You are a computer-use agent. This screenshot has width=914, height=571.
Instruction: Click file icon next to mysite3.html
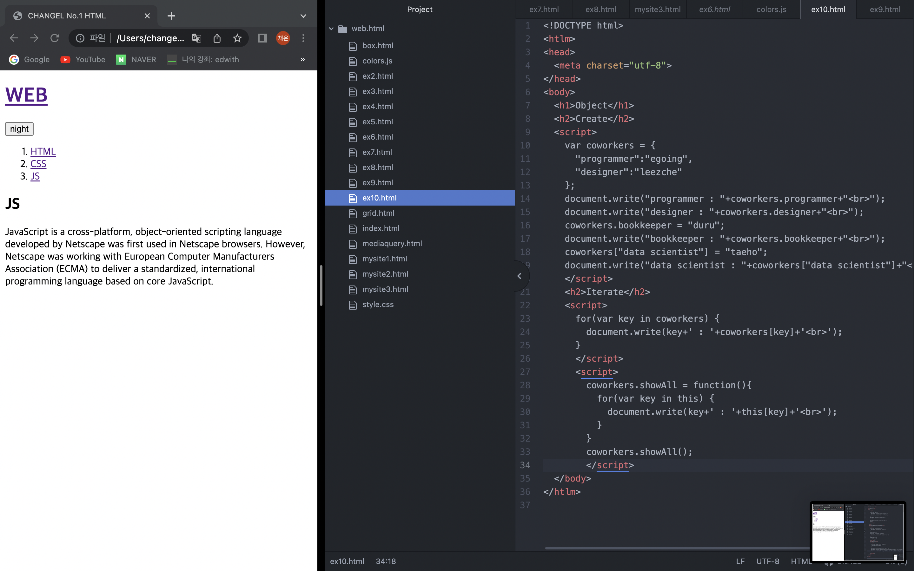[353, 290]
